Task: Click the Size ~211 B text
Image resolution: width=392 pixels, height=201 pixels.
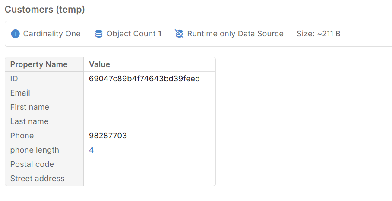Action: click(x=319, y=34)
